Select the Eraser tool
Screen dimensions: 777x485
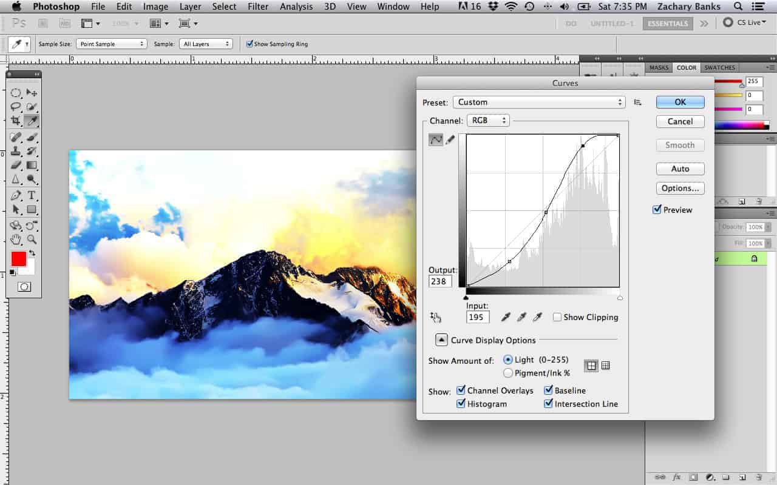coord(16,165)
